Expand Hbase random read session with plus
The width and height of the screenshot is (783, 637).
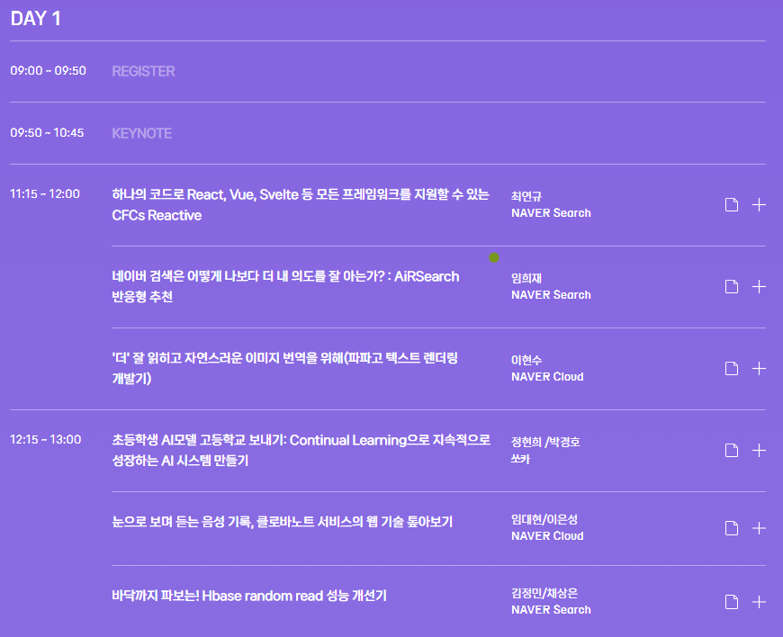tap(759, 602)
